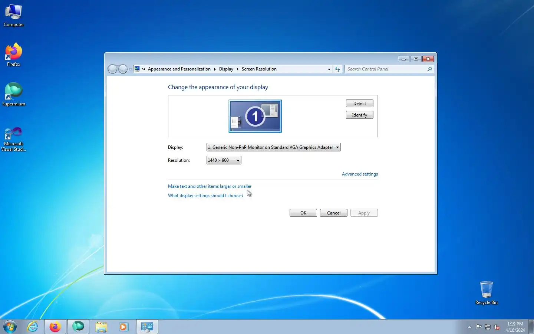534x334 pixels.
Task: Open the Resolution 1440 × 900 dropdown
Action: (224, 160)
